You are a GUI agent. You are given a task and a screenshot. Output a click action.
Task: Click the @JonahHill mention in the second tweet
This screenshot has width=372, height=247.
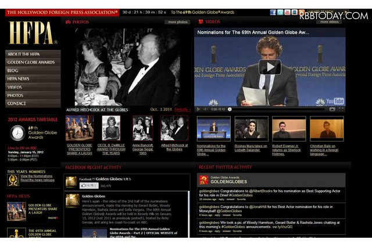pos(257,207)
